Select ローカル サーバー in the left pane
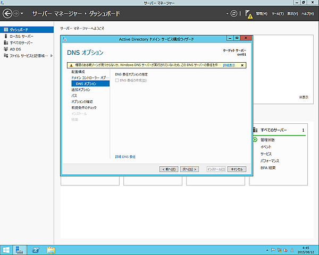The width and height of the screenshot is (319, 255). tap(21, 36)
